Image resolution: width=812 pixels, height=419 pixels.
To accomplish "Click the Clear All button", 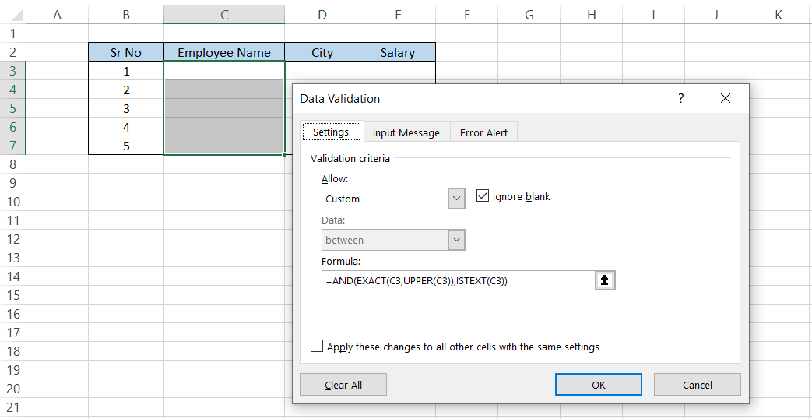I will pyautogui.click(x=343, y=385).
